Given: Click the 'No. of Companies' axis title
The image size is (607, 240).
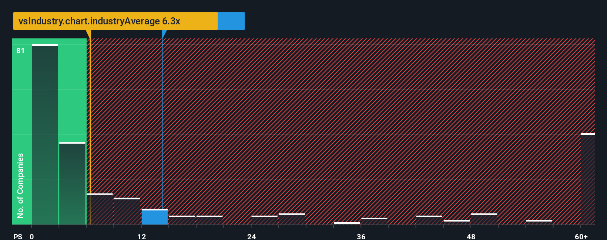Looking at the screenshot, I should click(x=20, y=185).
